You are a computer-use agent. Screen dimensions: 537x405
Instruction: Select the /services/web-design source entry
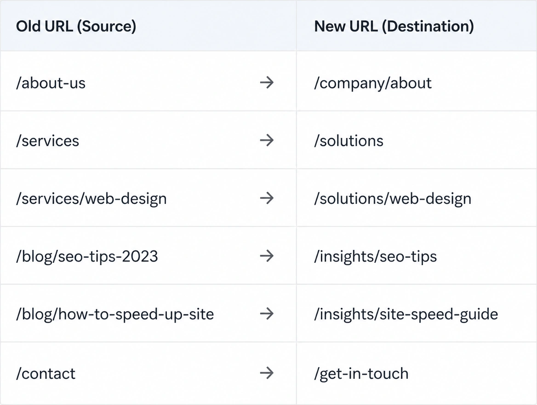click(x=91, y=199)
